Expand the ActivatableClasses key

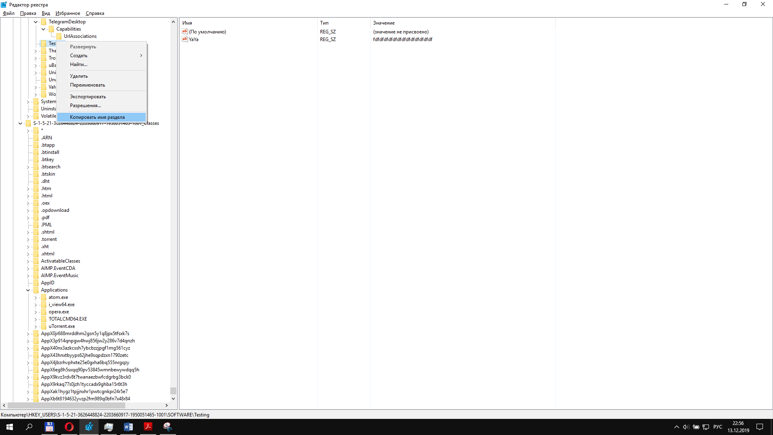[28, 261]
